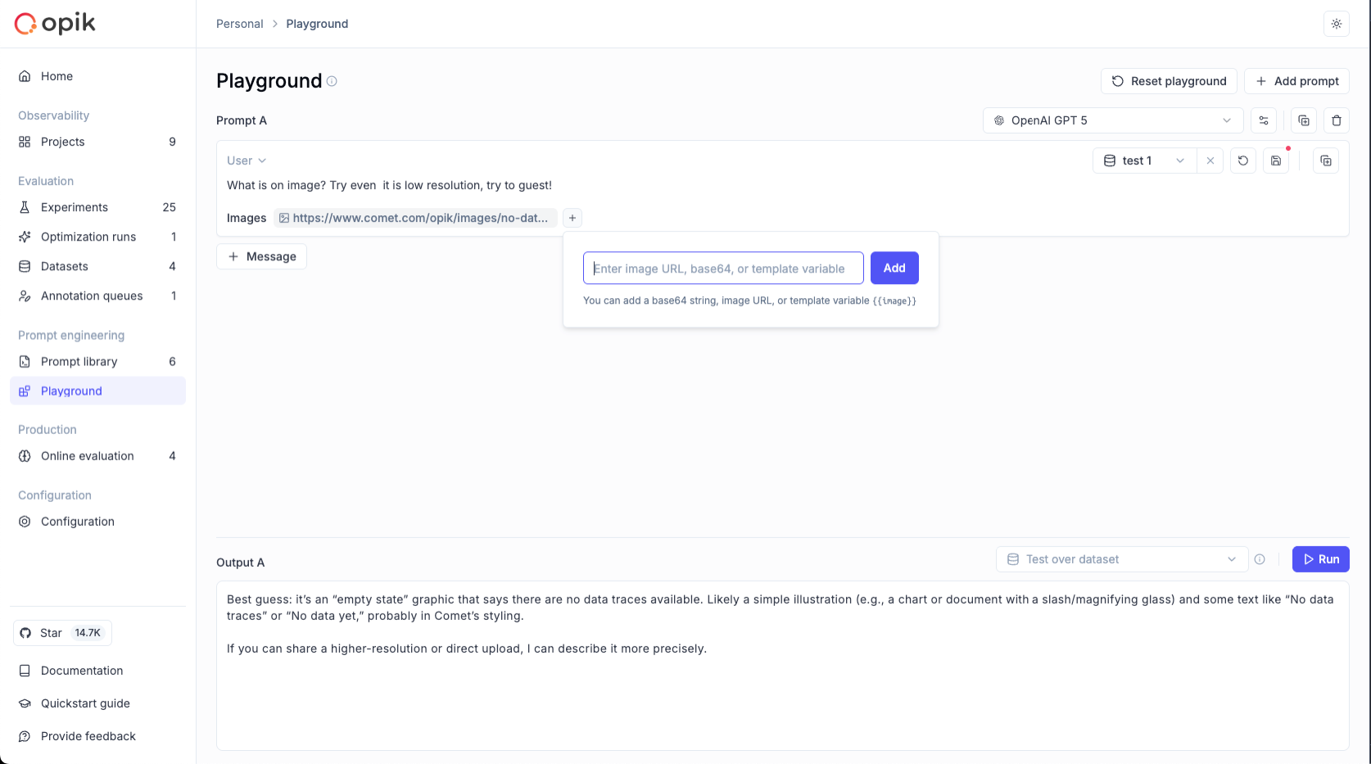
Task: Focus the image URL input field
Action: tap(723, 268)
